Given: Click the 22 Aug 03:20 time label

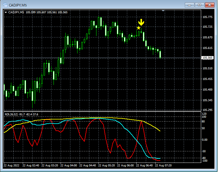Looking at the screenshot, I should tap(50, 166).
